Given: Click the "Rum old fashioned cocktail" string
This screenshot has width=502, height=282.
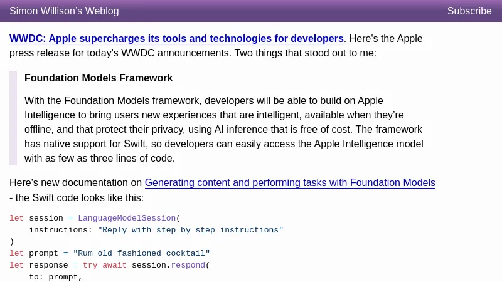Looking at the screenshot, I should [x=142, y=253].
